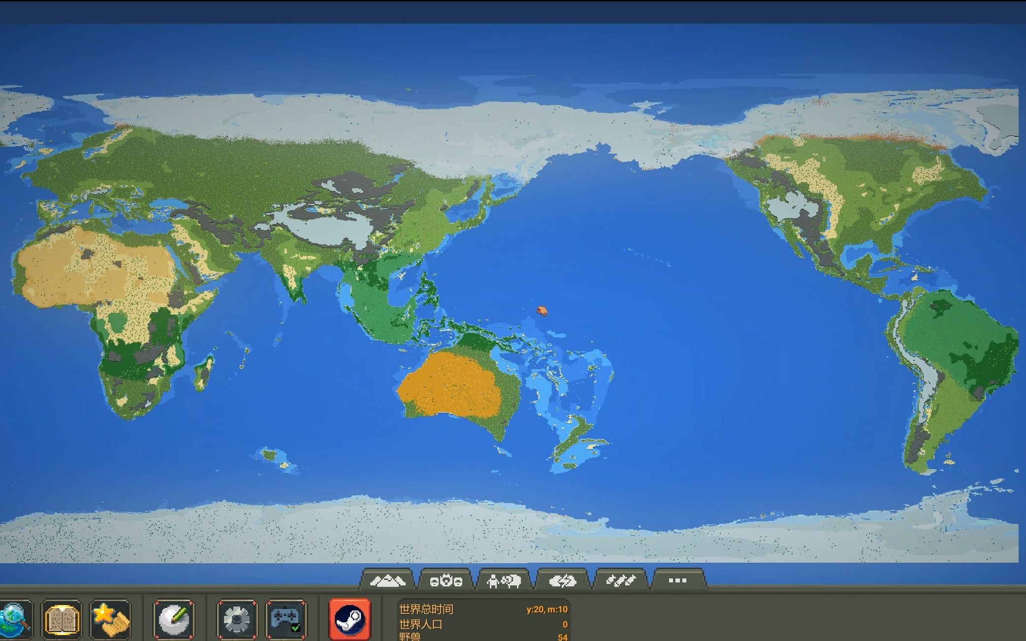Open the world globe magnifier button
The image size is (1026, 641).
point(15,619)
